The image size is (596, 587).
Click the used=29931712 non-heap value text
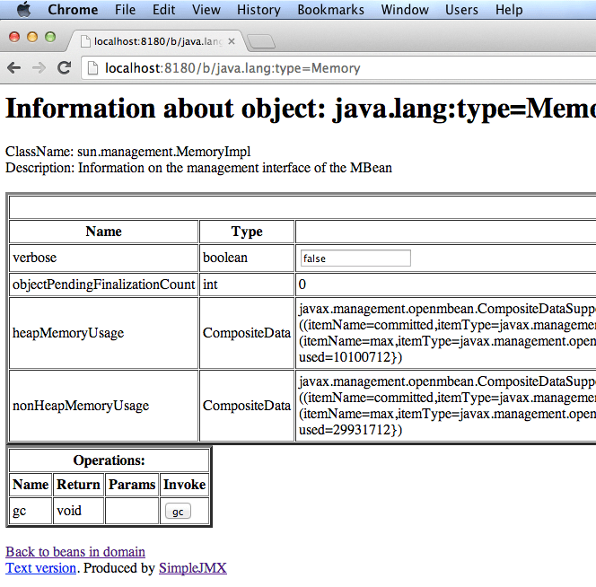tap(350, 430)
